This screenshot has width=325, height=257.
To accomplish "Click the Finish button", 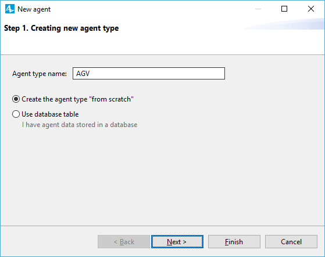I will 234,241.
